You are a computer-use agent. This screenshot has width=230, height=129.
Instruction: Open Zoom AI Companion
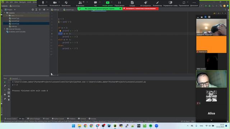146,4
